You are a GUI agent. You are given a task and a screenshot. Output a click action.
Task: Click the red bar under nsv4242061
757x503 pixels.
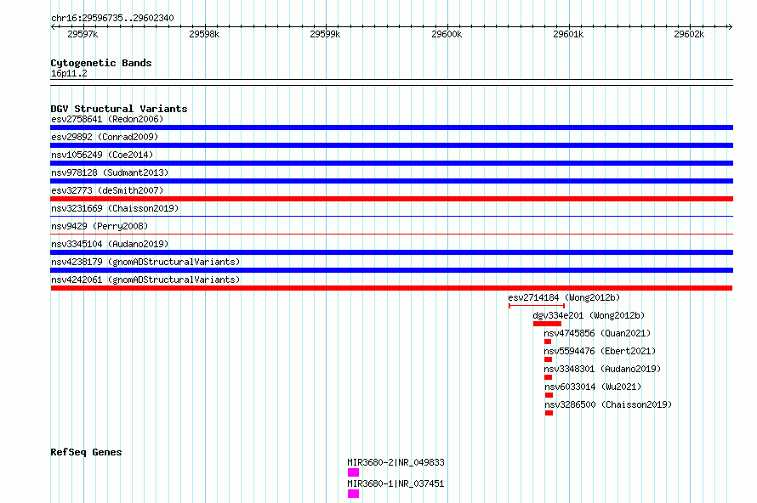tap(391, 288)
